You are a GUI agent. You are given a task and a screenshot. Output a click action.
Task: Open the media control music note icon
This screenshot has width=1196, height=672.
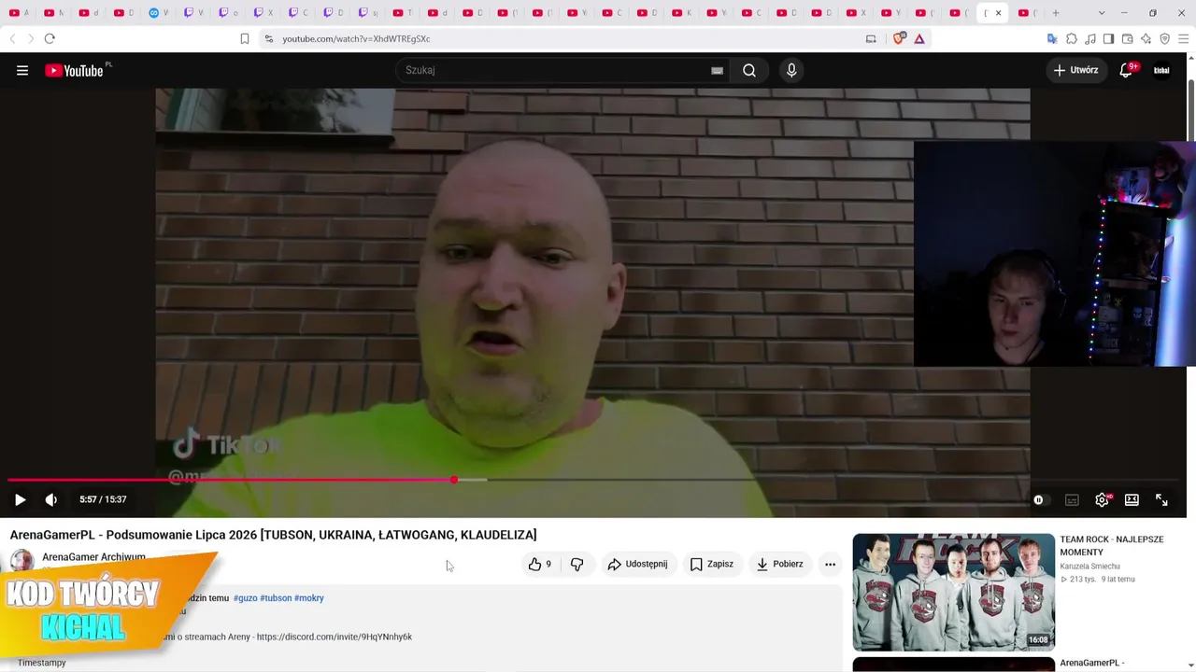(x=1090, y=39)
